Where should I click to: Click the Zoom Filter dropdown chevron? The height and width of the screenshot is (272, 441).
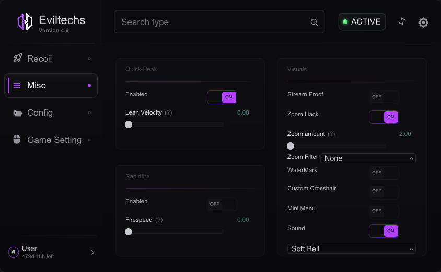point(411,158)
